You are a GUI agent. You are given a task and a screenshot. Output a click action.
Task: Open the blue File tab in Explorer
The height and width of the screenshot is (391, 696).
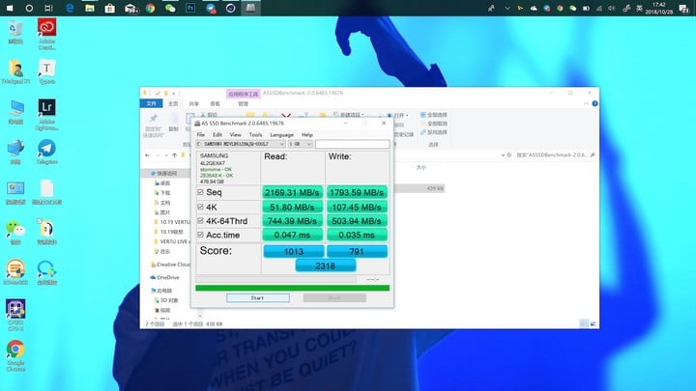pos(152,103)
